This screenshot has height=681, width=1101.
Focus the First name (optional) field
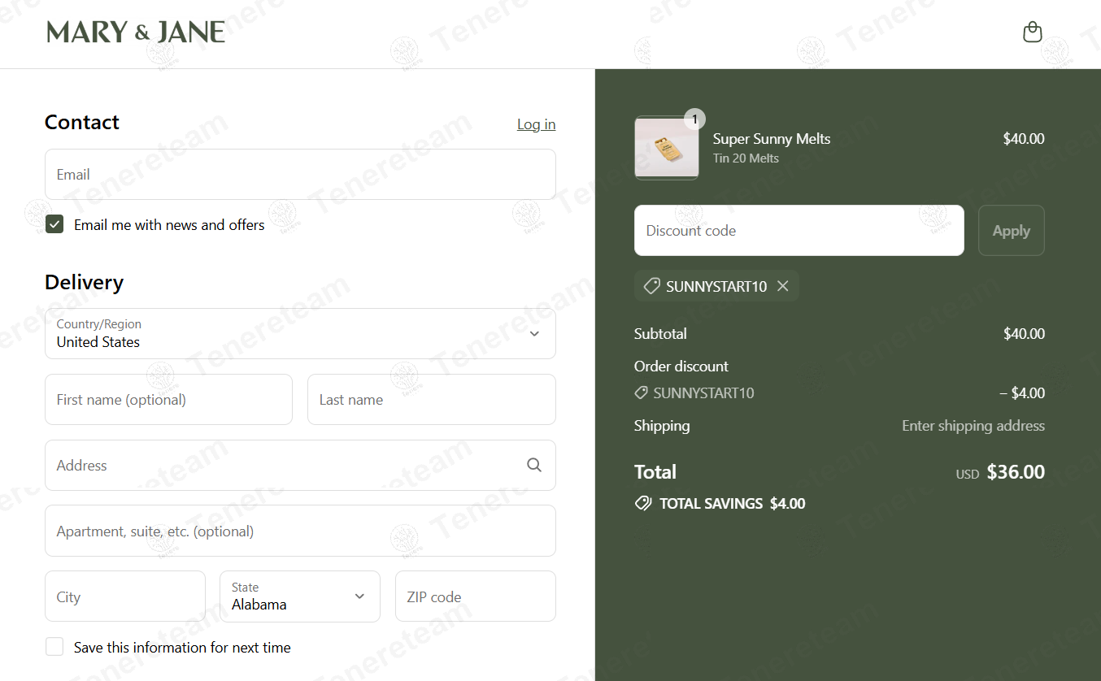click(168, 399)
